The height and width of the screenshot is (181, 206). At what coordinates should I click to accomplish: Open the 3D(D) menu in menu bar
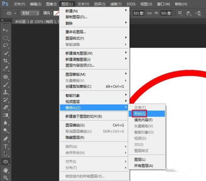pyautogui.click(x=131, y=4)
